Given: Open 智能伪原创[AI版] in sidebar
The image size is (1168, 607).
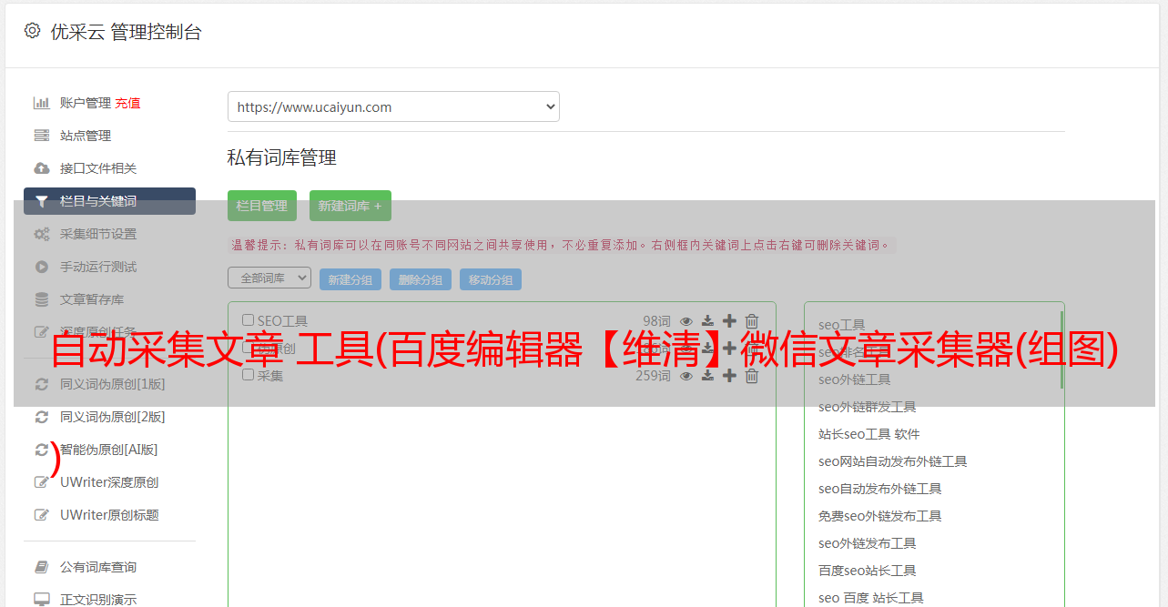Looking at the screenshot, I should click(x=108, y=450).
